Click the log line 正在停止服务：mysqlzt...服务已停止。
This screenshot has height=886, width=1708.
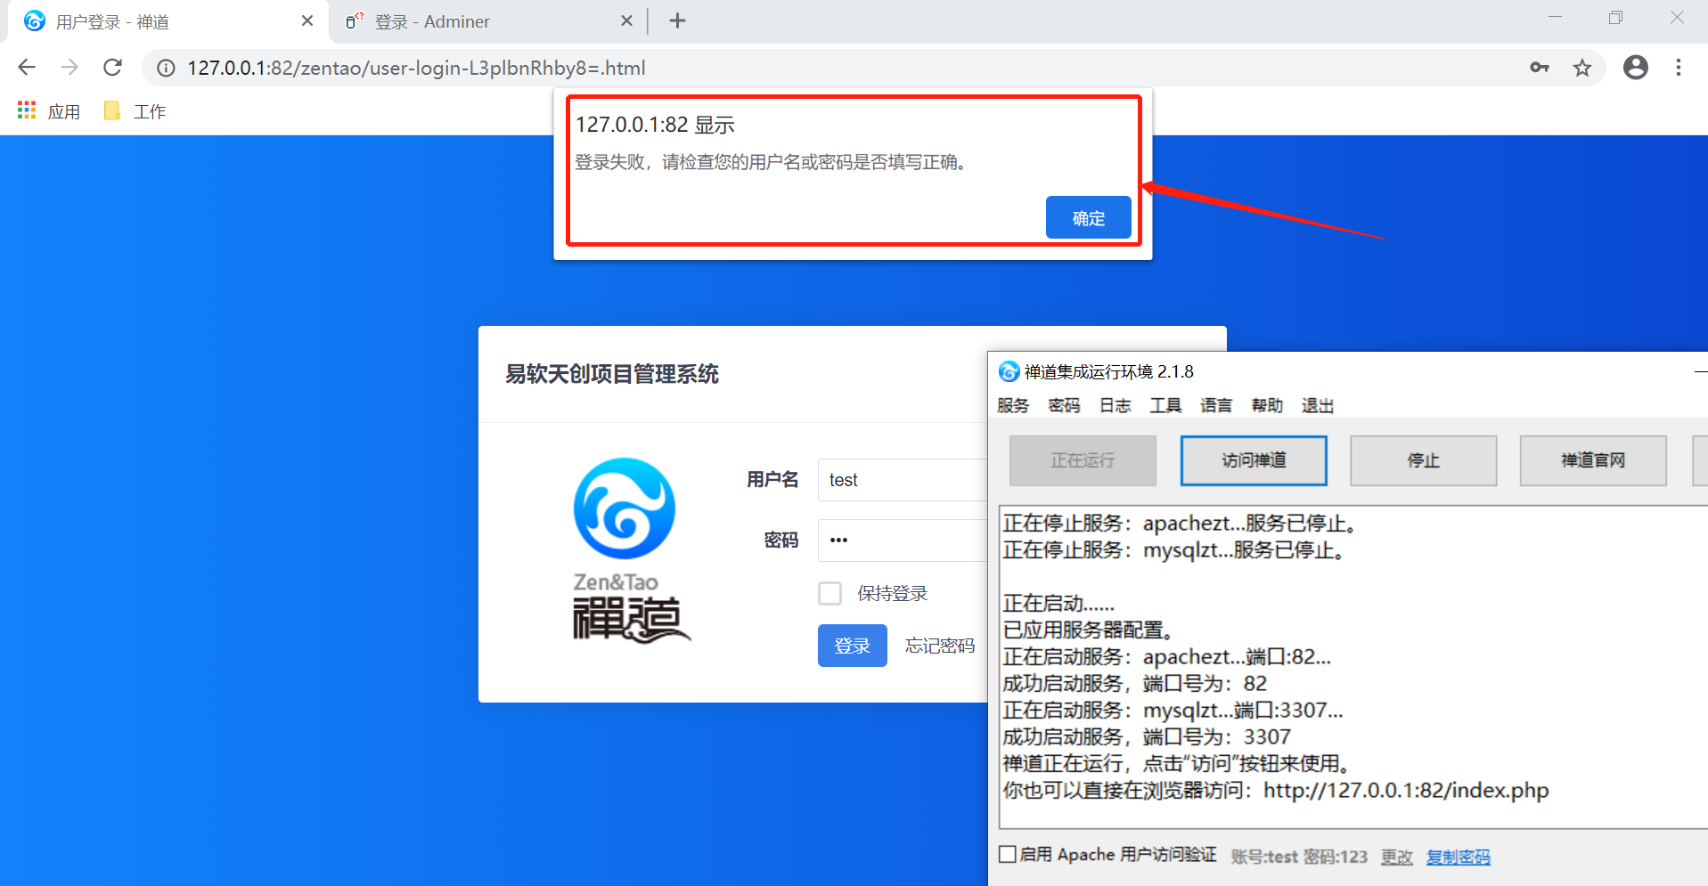click(1173, 550)
